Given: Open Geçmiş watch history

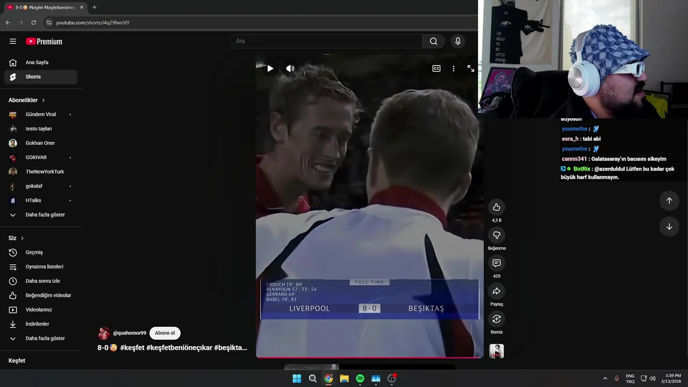Looking at the screenshot, I should point(41,252).
